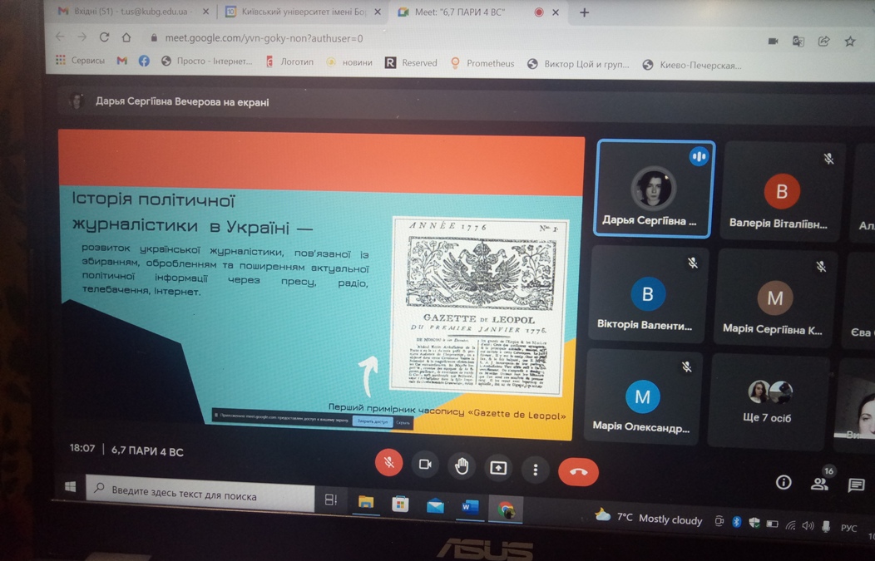Click Windows search box

(201, 495)
